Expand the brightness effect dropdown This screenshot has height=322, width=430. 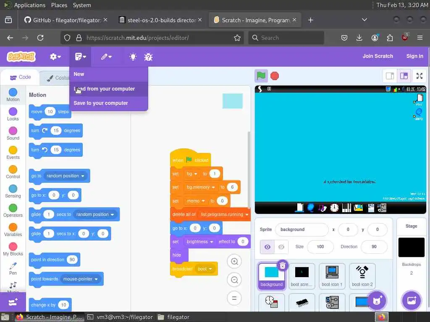coord(212,242)
